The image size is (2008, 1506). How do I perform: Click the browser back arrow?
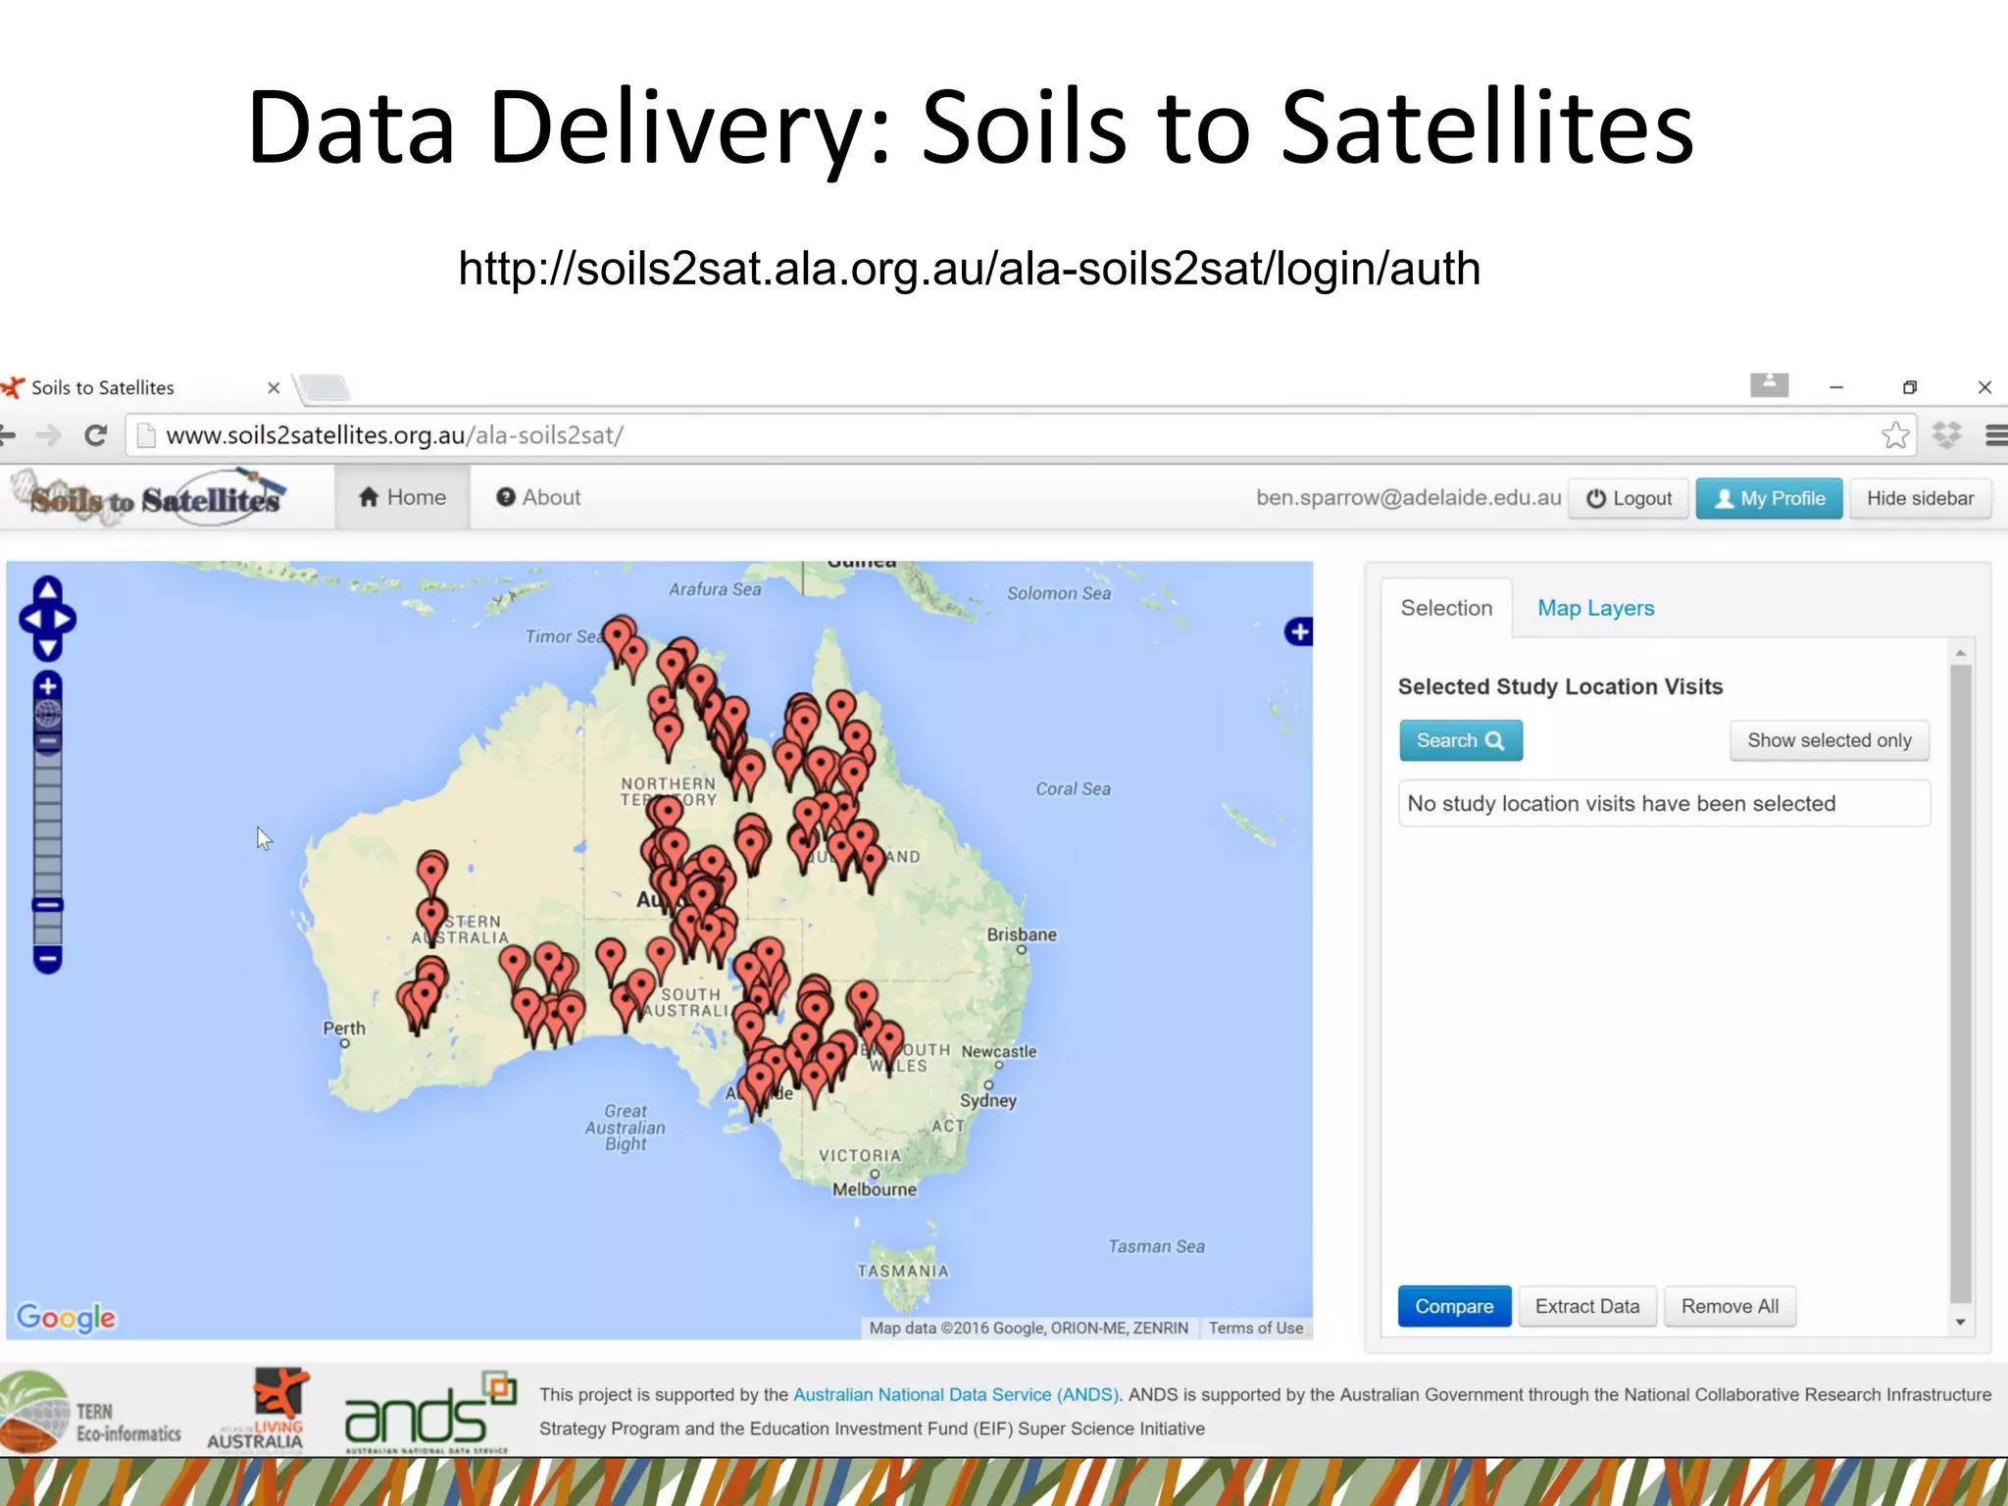tap(8, 434)
